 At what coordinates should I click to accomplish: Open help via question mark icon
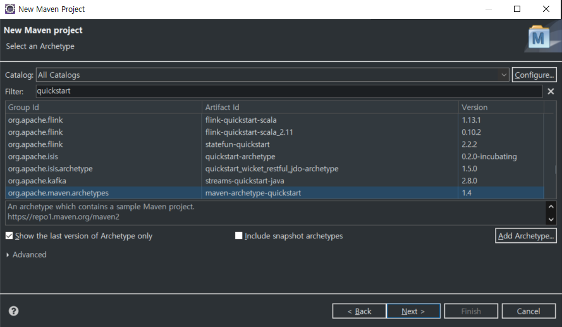pyautogui.click(x=14, y=311)
